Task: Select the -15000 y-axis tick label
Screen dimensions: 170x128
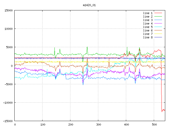Action: 8,121
